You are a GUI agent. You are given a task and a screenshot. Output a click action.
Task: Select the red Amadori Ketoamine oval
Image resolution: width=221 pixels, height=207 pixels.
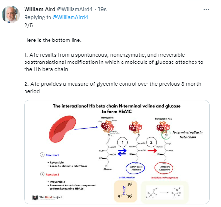(x=164, y=168)
